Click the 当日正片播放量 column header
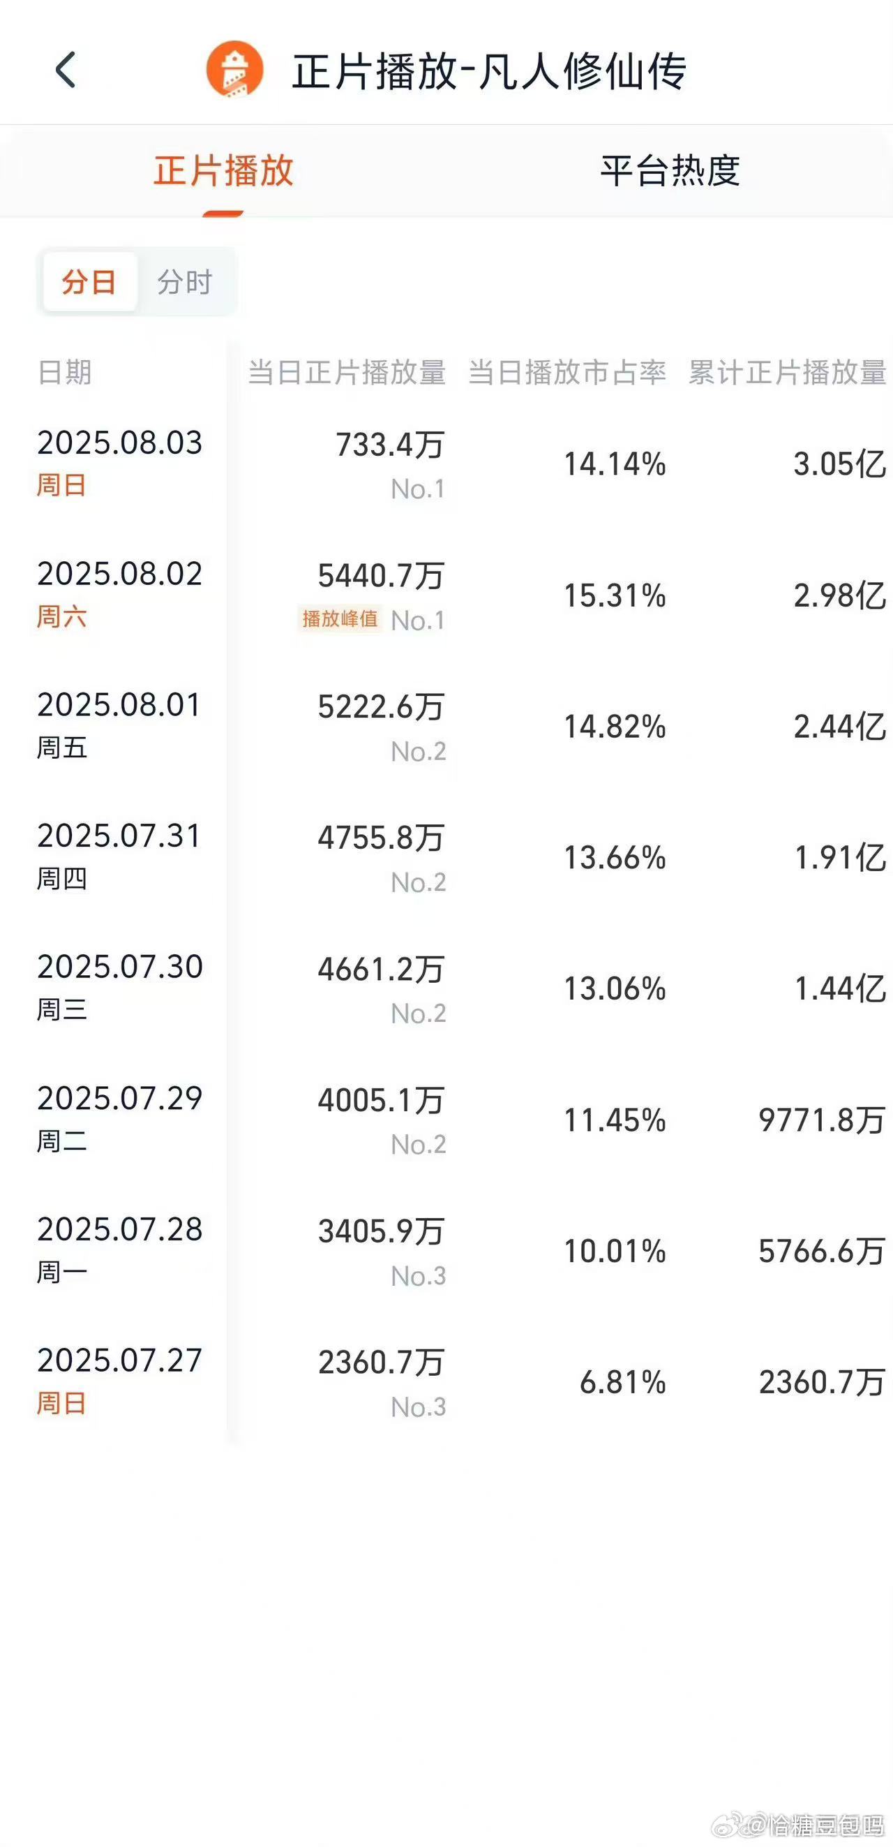The height and width of the screenshot is (1847, 893). tap(347, 372)
